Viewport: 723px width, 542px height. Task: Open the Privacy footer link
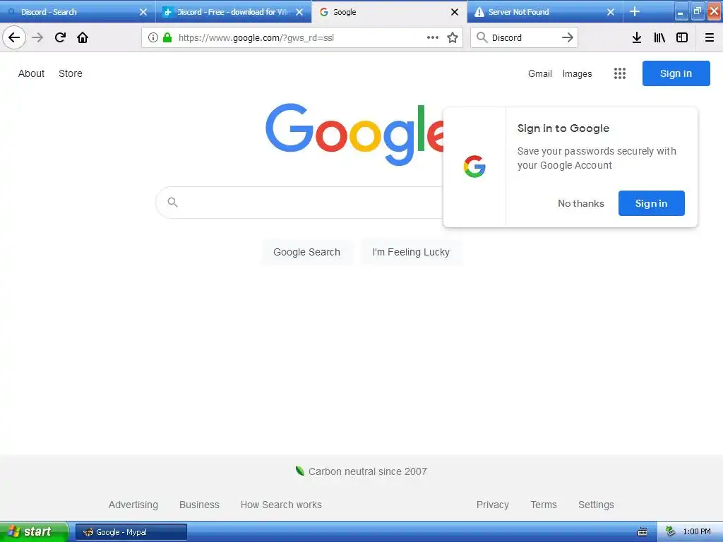(x=492, y=505)
